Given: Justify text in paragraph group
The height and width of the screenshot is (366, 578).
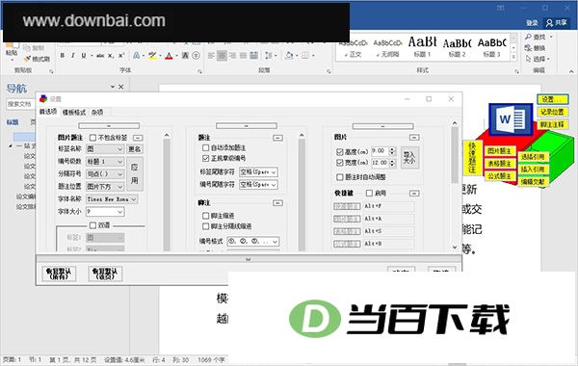Looking at the screenshot, I should point(244,56).
